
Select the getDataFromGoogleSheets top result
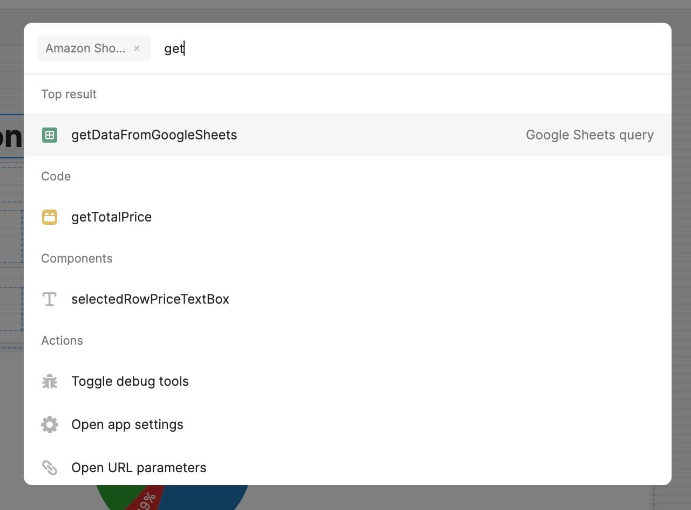[154, 135]
